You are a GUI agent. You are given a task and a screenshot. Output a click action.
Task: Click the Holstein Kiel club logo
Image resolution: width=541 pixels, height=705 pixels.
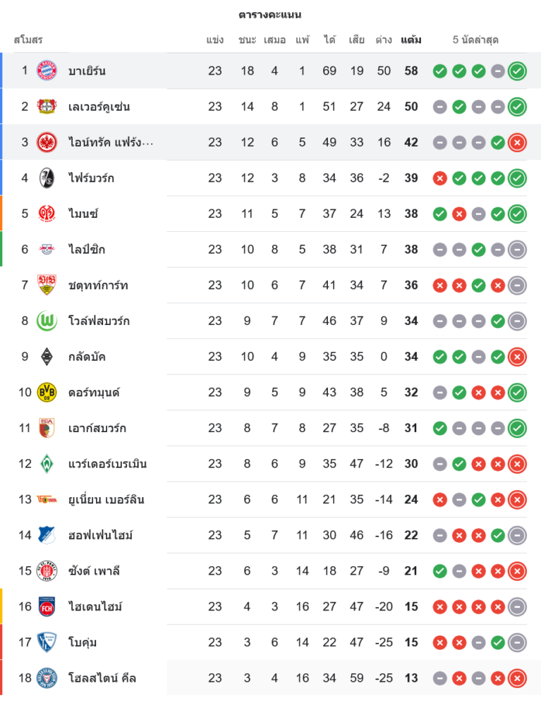tap(47, 678)
